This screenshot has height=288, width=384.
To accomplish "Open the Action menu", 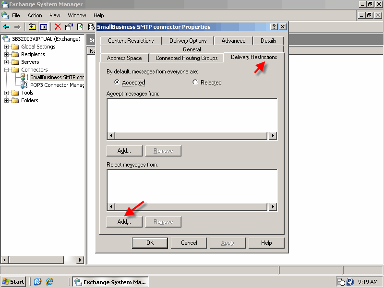I will tap(35, 15).
